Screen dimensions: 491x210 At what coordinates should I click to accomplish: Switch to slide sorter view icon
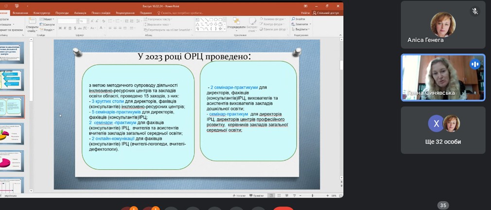(279, 195)
